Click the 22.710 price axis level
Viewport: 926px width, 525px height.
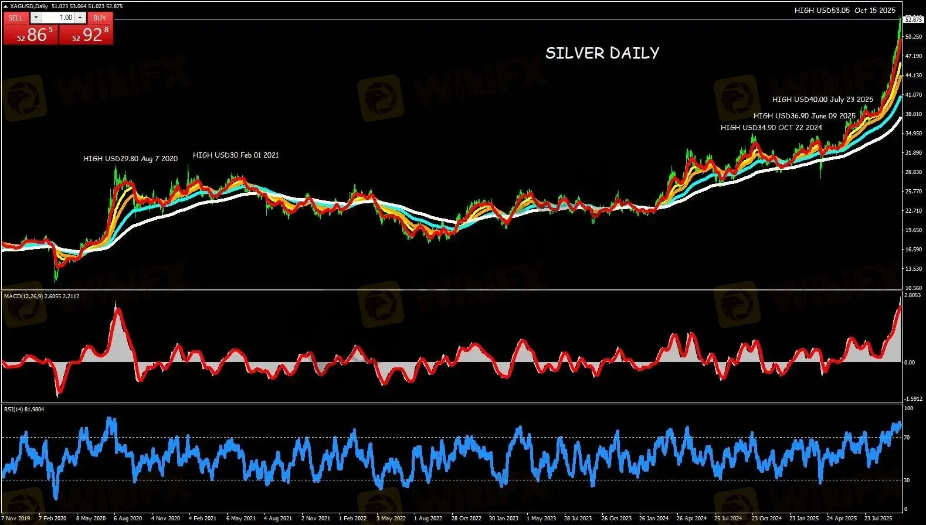914,211
